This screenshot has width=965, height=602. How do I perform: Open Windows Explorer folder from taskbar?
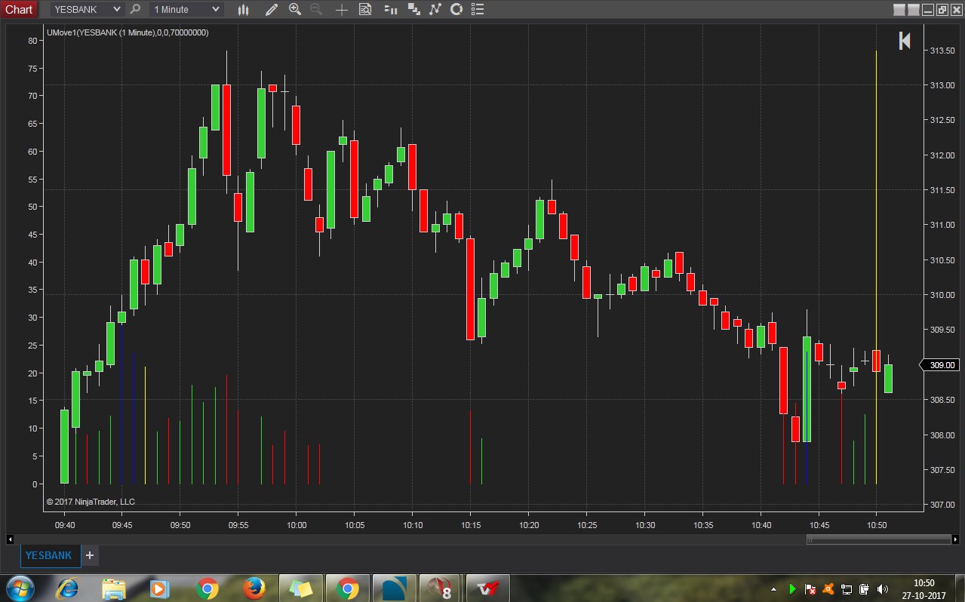[113, 588]
